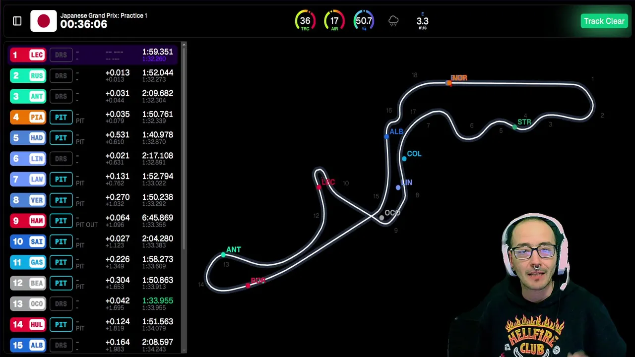Click the COL car marker on the track map
635x357 pixels.
[x=404, y=158]
